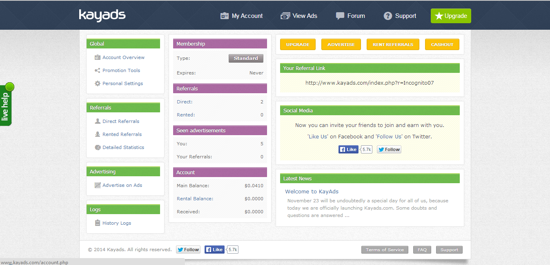Click the Account Overview sidebar icon

coord(98,57)
